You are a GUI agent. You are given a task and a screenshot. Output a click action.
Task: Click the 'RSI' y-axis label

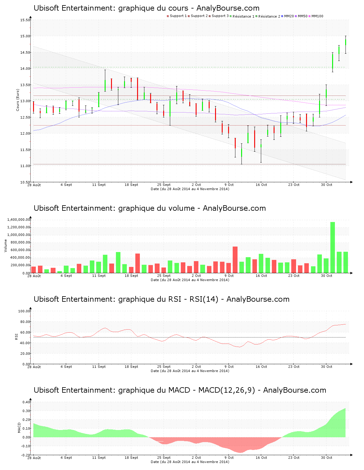(x=16, y=336)
